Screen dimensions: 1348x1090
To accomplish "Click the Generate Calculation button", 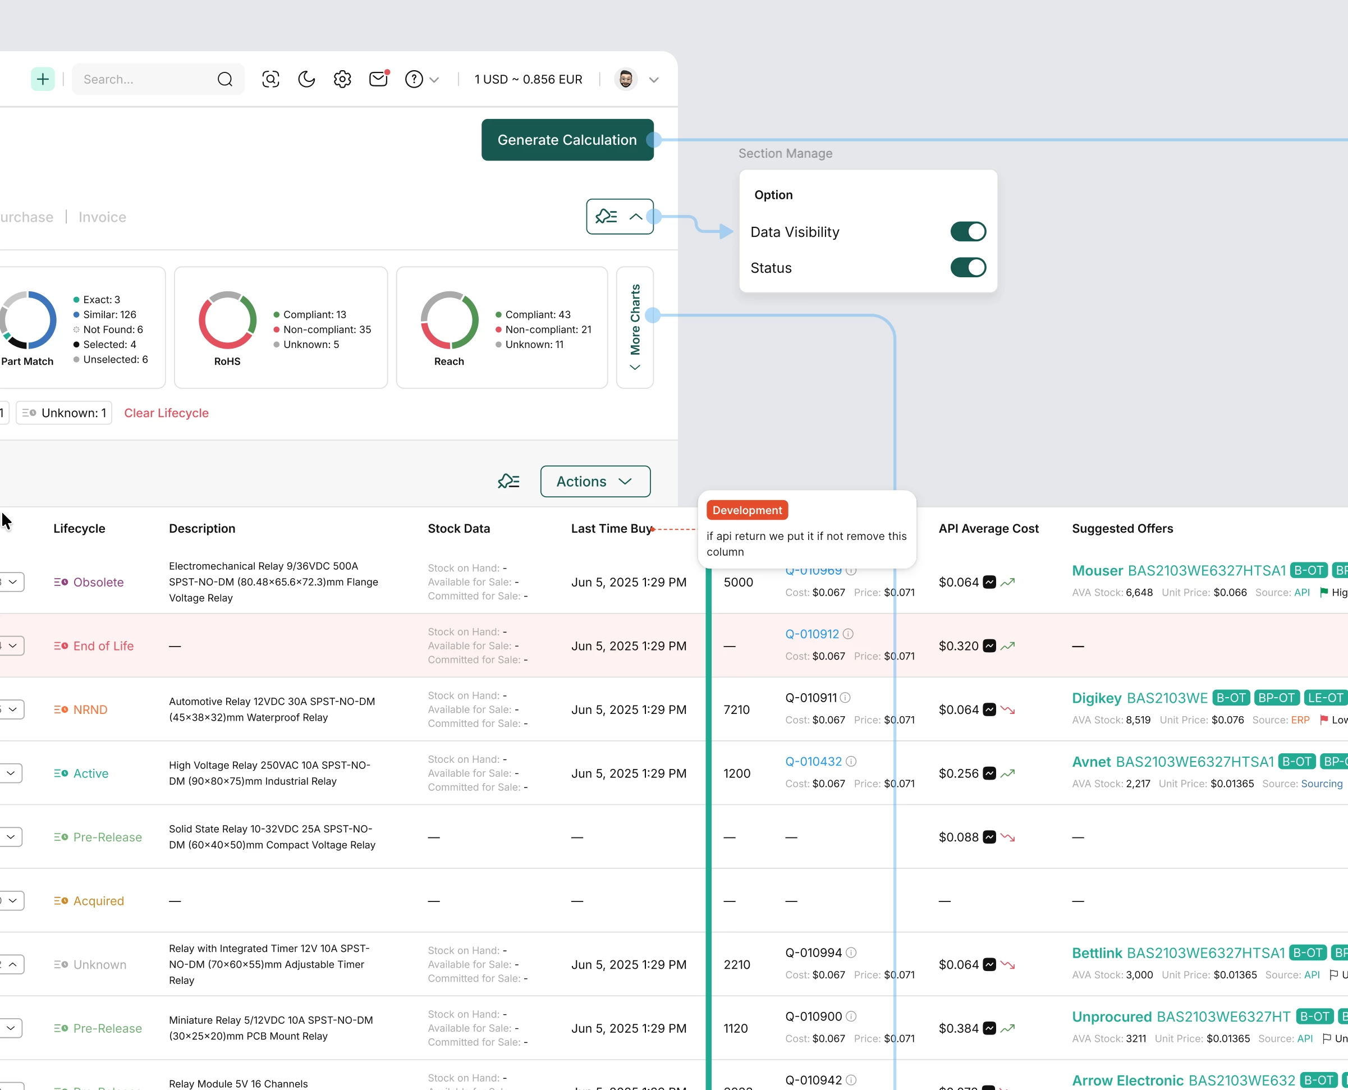I will pos(567,140).
